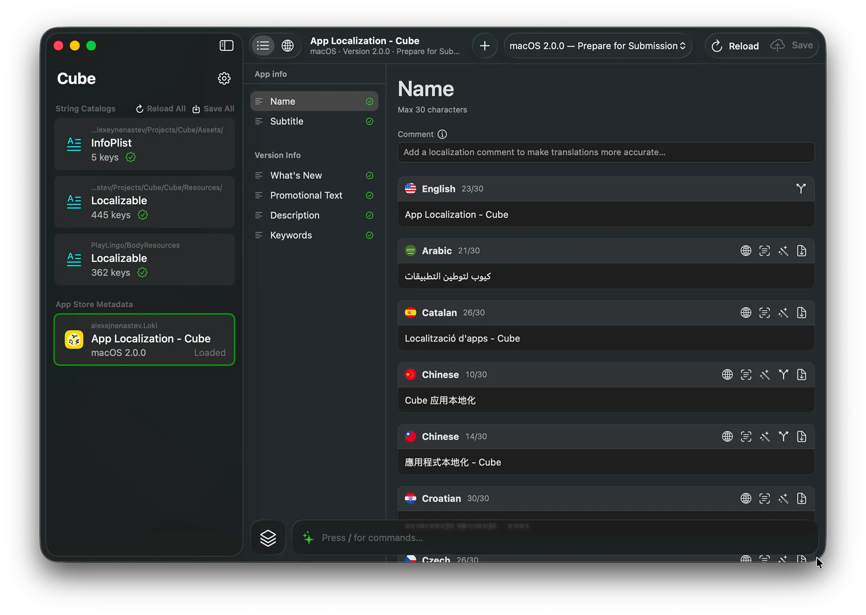Switch to globe languages view toggle
Image resolution: width=866 pixels, height=615 pixels.
[288, 45]
